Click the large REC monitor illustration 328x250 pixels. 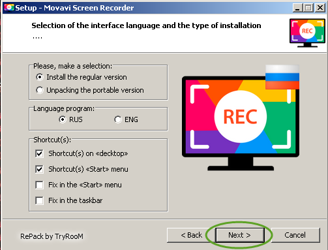tap(241, 123)
